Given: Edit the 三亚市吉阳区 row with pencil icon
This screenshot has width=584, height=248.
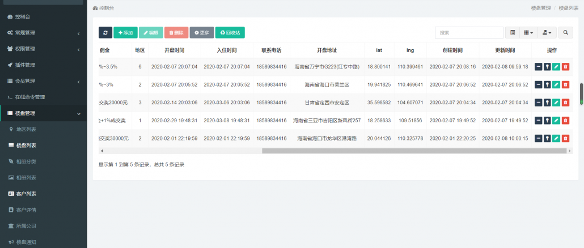Looking at the screenshot, I should click(556, 121).
